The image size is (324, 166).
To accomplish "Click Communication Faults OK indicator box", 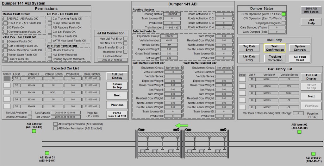I will (x=5, y=32).
